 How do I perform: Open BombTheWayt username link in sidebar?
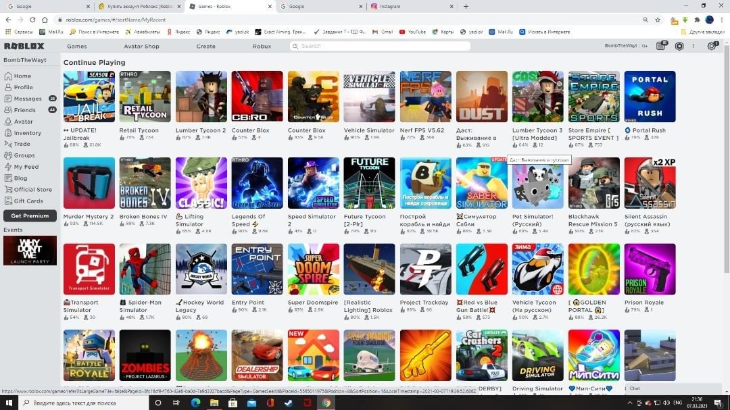25,60
